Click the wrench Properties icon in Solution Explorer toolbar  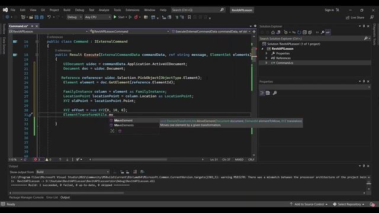pyautogui.click(x=322, y=33)
